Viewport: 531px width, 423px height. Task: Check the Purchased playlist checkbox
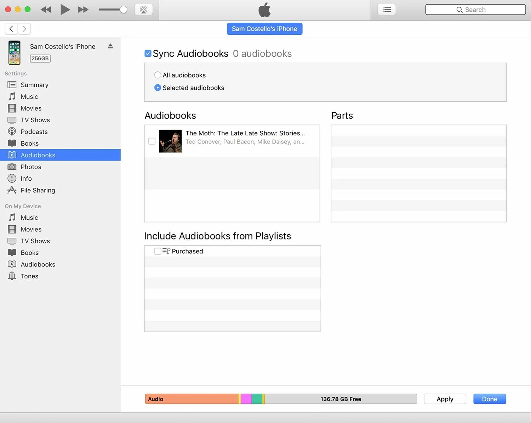[158, 251]
